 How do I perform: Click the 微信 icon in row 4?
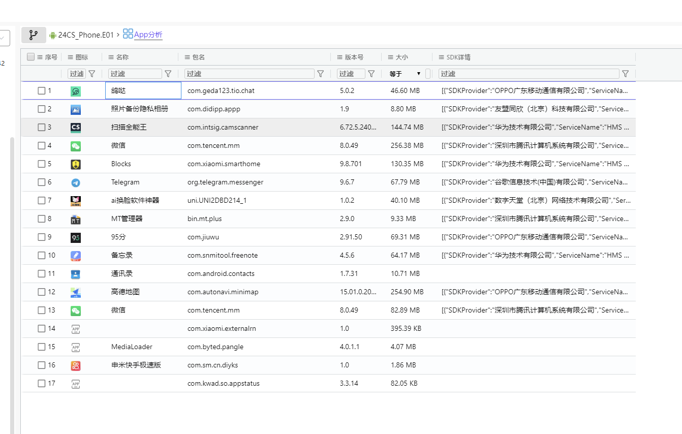click(76, 146)
